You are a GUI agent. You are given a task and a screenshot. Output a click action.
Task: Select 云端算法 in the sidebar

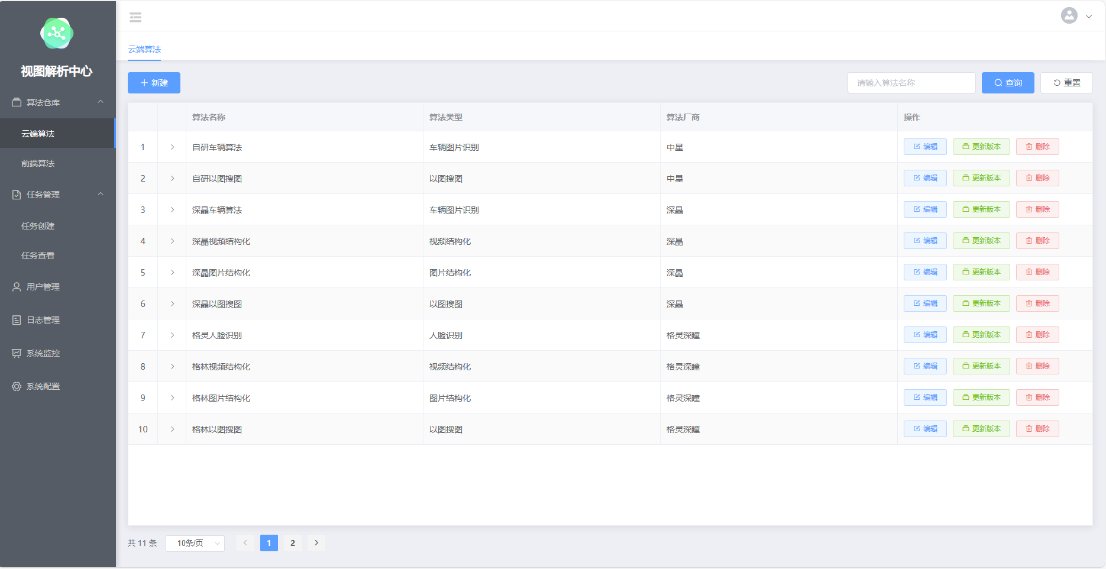click(x=57, y=134)
